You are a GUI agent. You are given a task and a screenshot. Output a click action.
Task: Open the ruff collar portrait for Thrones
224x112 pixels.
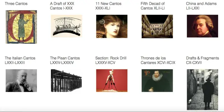[157, 81]
